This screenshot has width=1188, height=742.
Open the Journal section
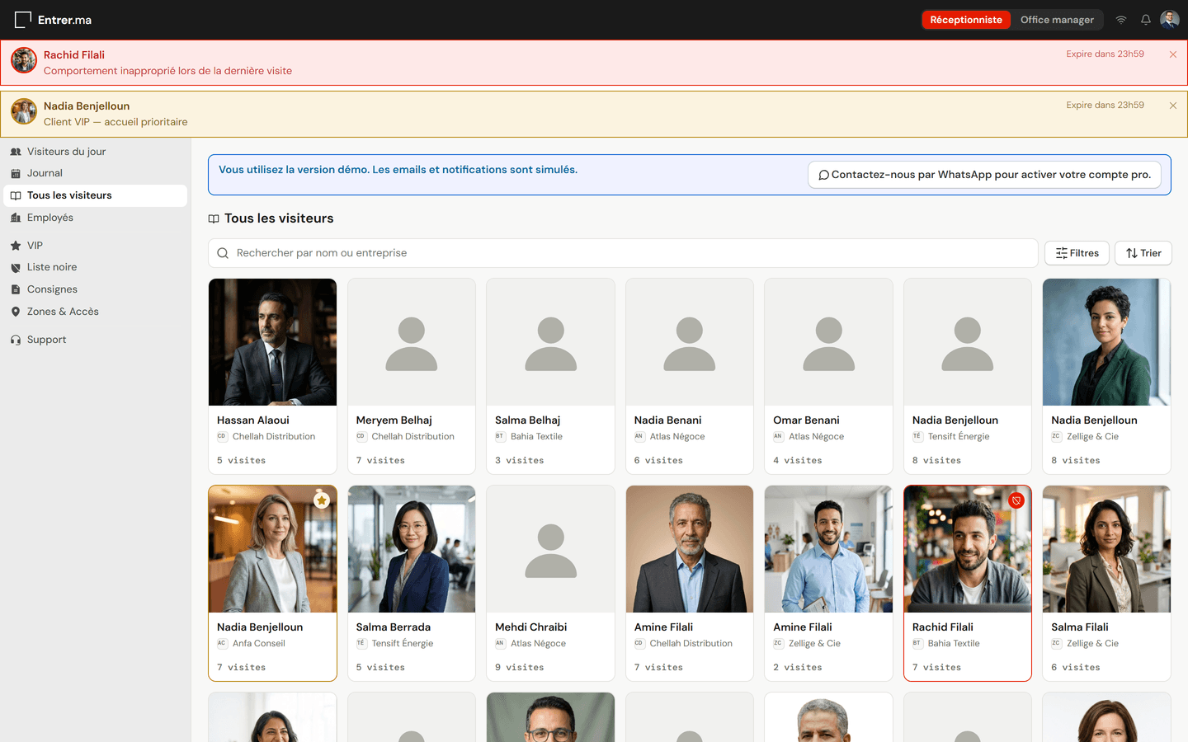pos(96,173)
